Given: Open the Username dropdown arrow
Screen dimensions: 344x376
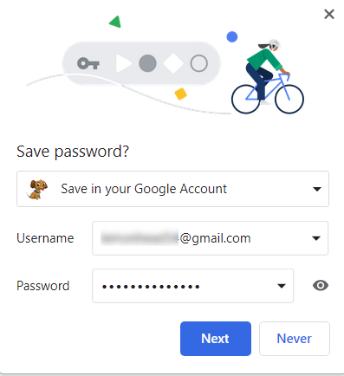Looking at the screenshot, I should click(316, 238).
